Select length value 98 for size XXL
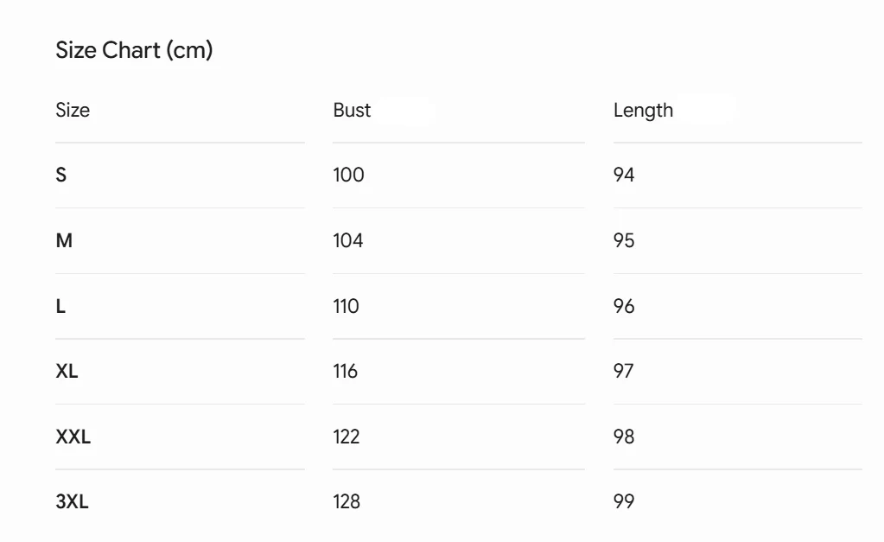This screenshot has height=542, width=884. coord(624,437)
